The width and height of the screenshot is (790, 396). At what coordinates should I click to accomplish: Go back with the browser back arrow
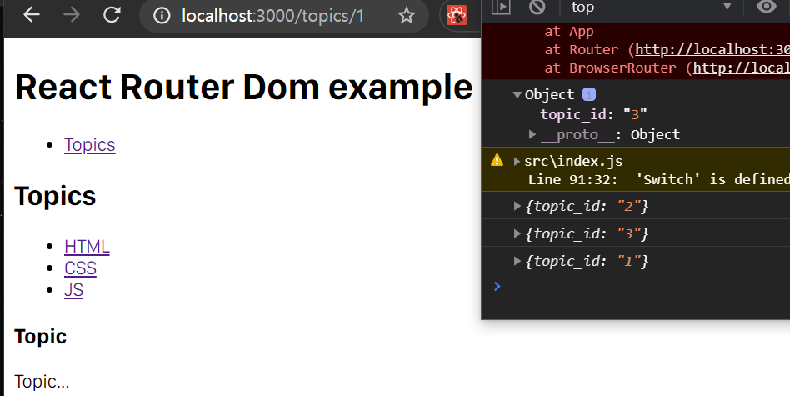[x=32, y=15]
